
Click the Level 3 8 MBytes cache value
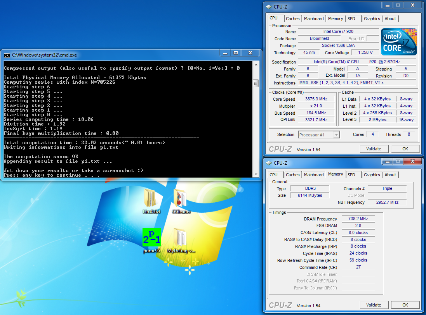click(x=377, y=120)
